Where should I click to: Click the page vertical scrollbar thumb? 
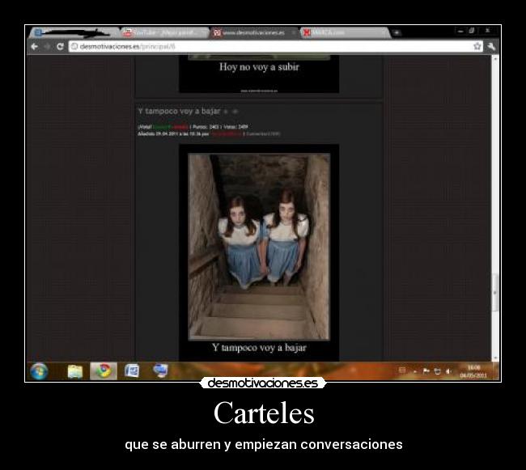coord(495,292)
